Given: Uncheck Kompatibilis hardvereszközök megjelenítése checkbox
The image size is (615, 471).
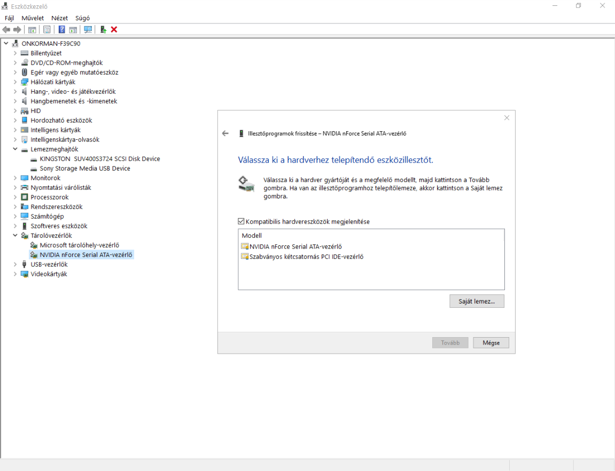Looking at the screenshot, I should pos(241,221).
